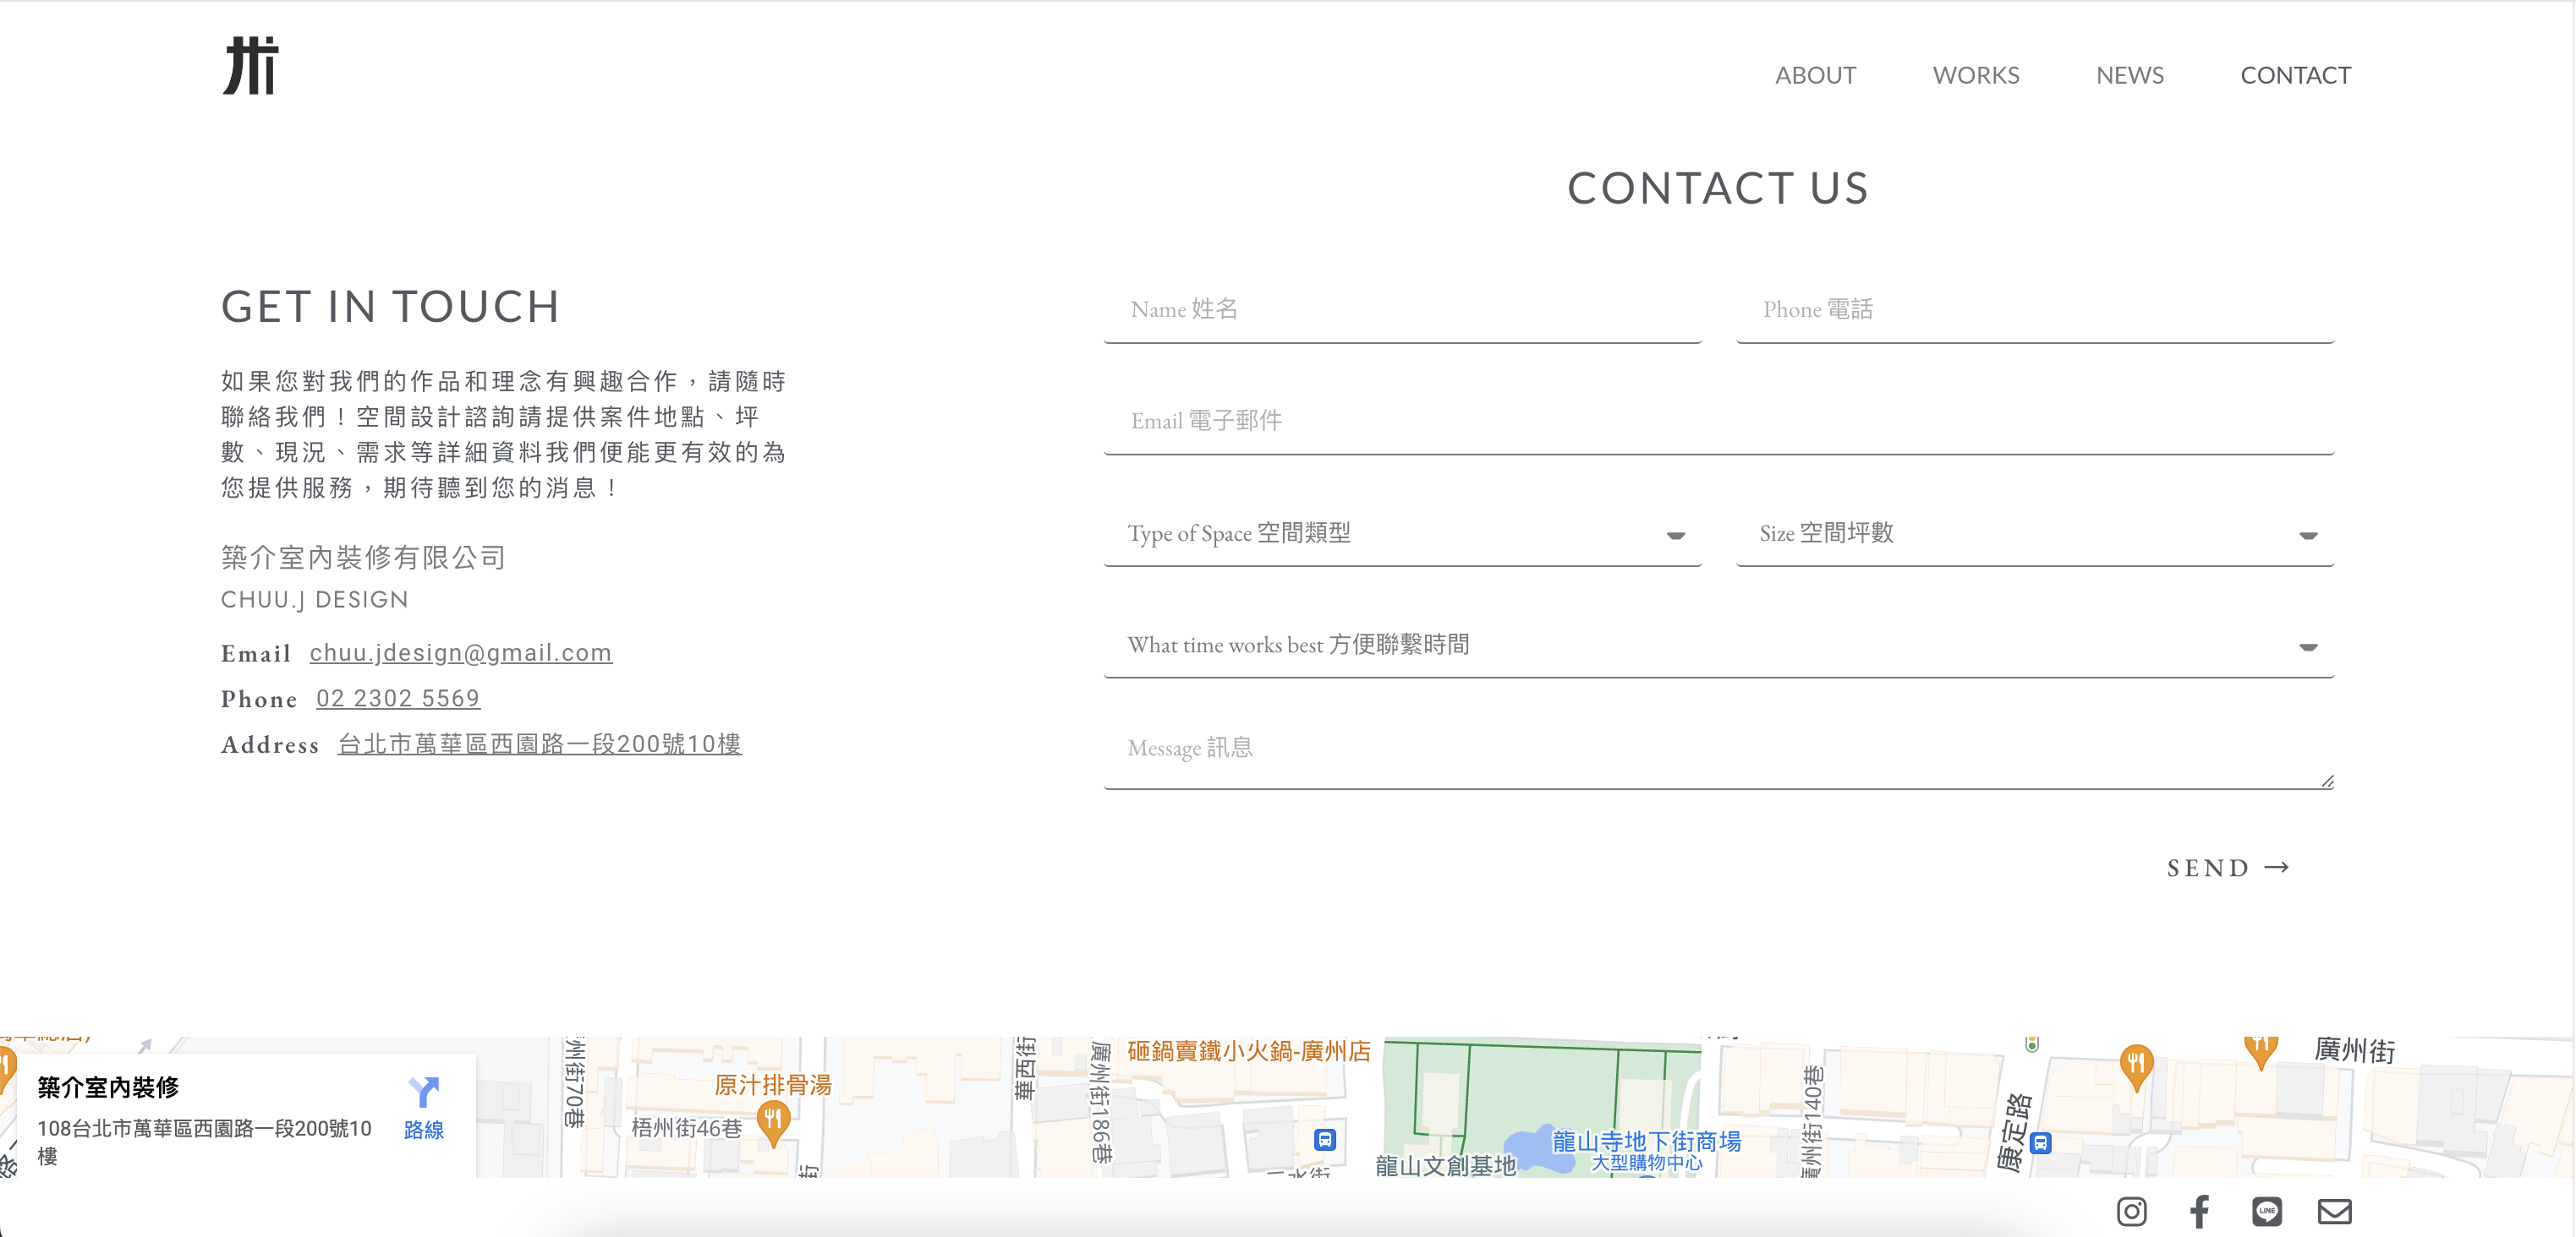Click the 龍山文創基地 map label

[1445, 1165]
